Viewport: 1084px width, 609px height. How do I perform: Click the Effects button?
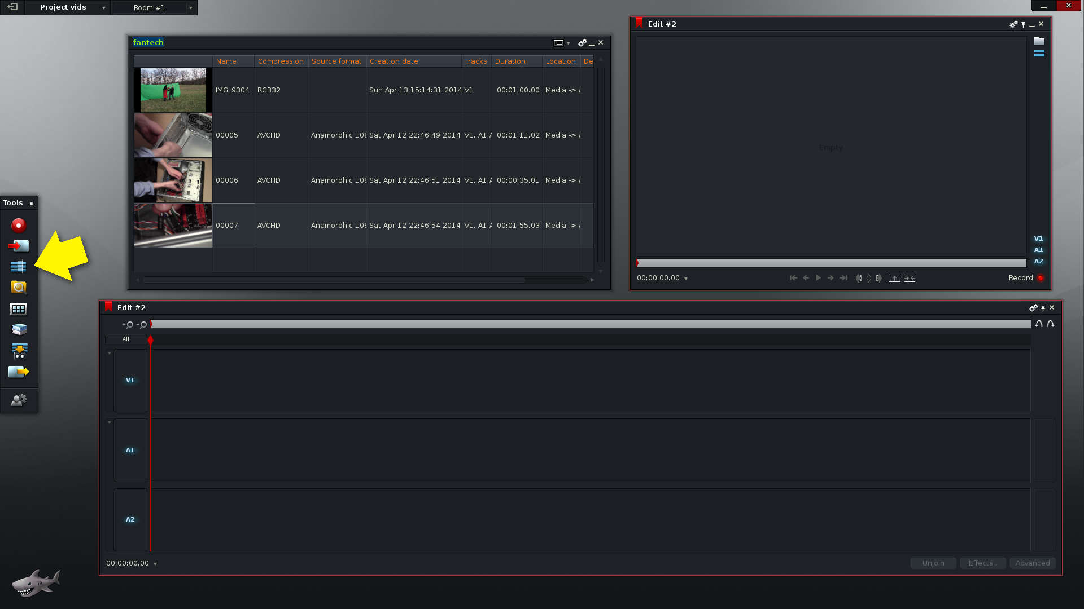(x=982, y=563)
